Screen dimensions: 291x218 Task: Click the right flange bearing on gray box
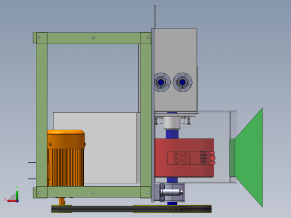tap(182, 82)
